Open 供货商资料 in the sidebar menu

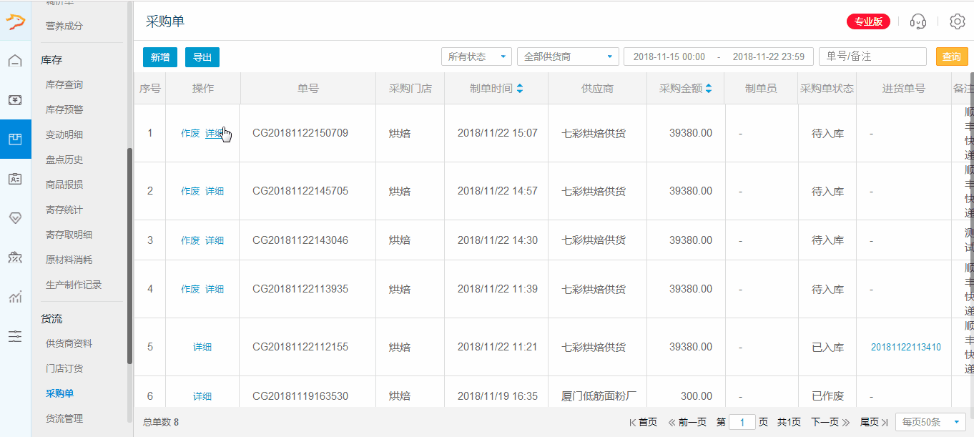[69, 343]
